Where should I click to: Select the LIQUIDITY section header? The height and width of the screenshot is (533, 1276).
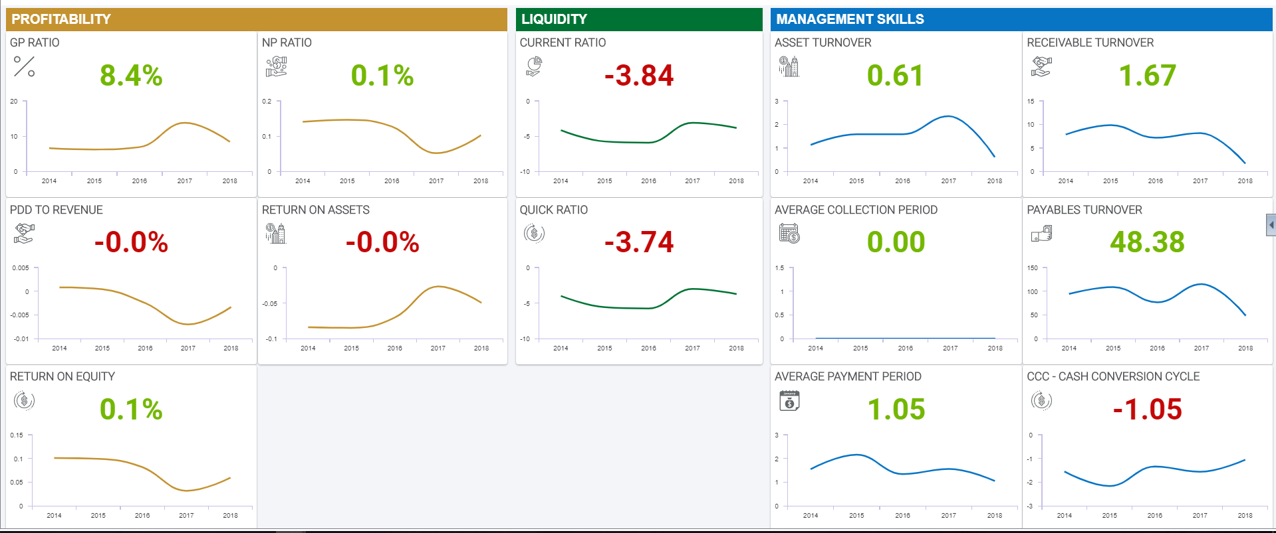pos(639,19)
